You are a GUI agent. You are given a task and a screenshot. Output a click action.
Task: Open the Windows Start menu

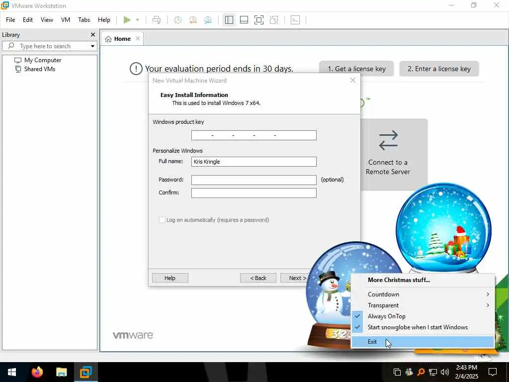pyautogui.click(x=12, y=372)
